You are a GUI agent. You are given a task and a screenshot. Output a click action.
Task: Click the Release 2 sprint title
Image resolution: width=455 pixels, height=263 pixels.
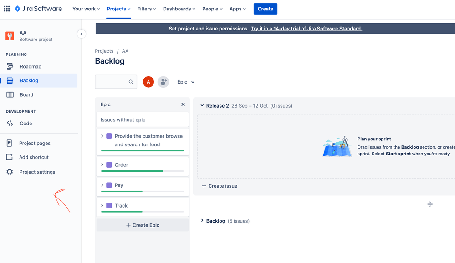[x=217, y=105]
